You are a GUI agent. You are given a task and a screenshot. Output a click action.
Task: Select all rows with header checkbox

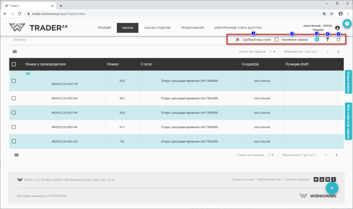[x=14, y=64]
